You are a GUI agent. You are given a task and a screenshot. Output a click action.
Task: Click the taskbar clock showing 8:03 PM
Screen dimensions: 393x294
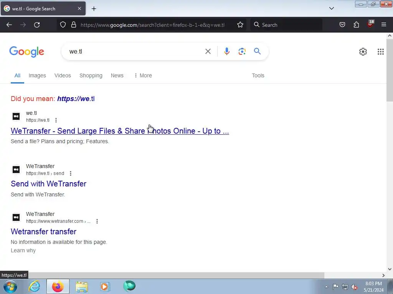pos(373,287)
